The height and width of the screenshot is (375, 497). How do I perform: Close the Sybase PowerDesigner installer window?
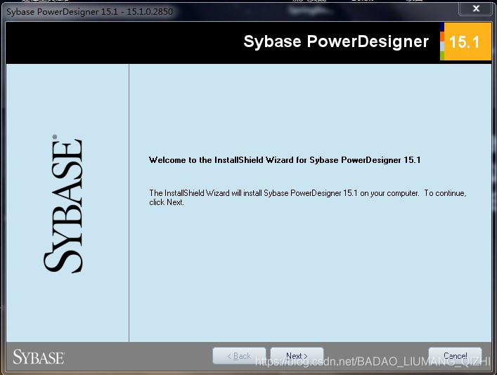(476, 8)
